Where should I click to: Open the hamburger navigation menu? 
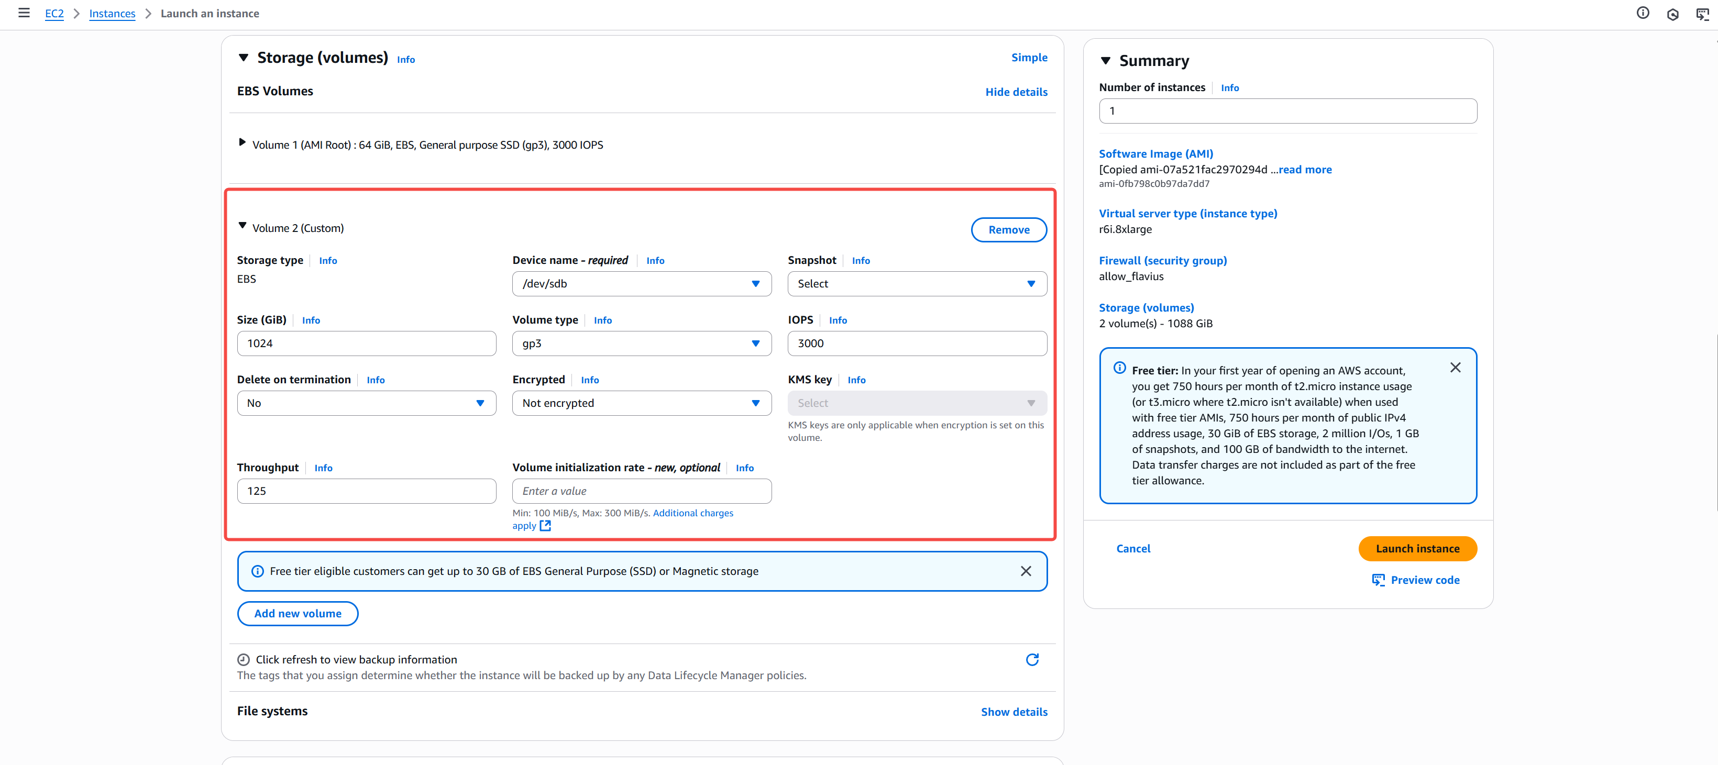(24, 13)
